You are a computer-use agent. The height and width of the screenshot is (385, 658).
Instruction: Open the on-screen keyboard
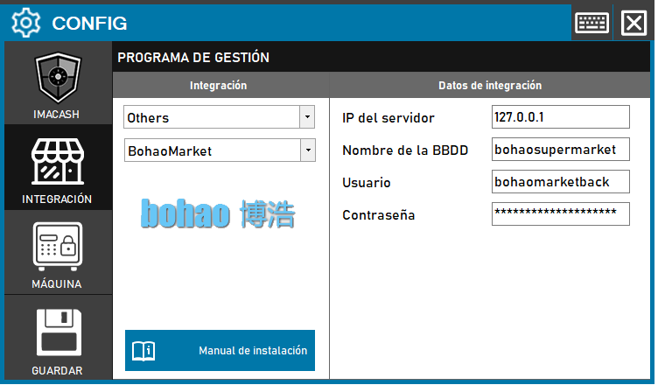[x=592, y=22]
